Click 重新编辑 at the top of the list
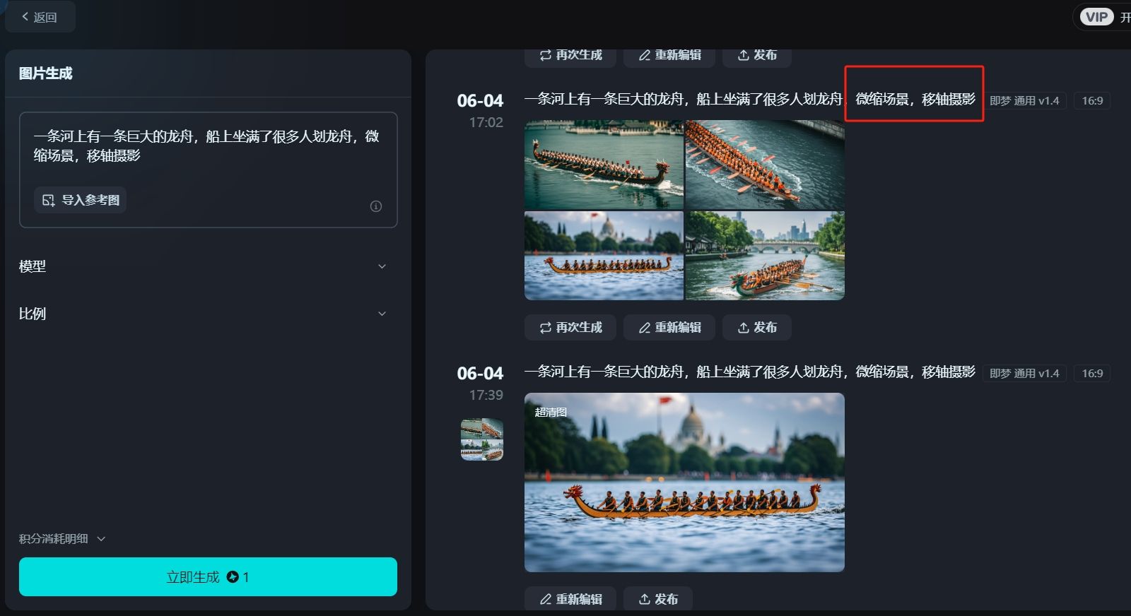This screenshot has height=616, width=1131. point(669,55)
